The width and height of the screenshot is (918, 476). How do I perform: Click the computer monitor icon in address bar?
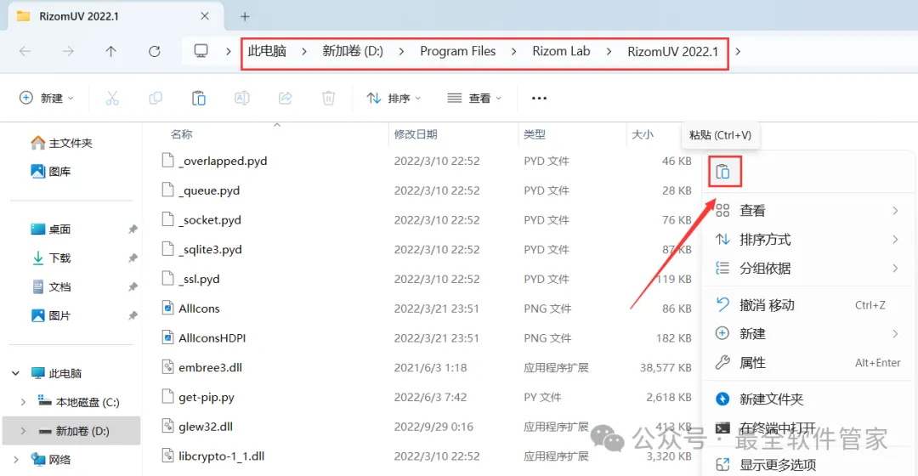pos(201,52)
